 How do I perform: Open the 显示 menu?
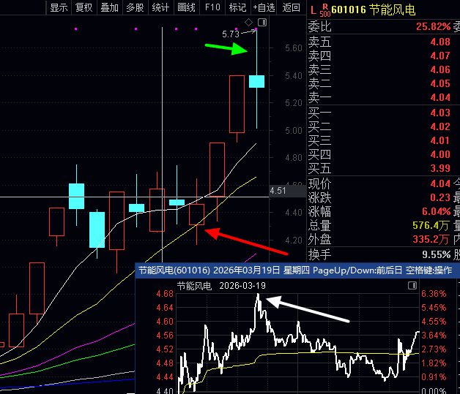(59, 7)
